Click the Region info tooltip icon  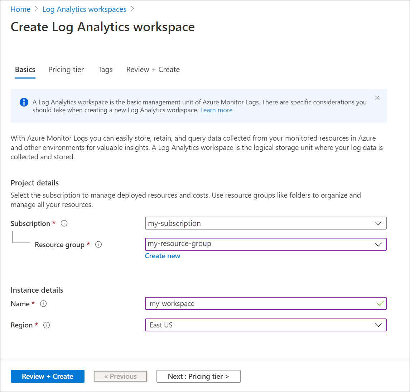pyautogui.click(x=47, y=325)
